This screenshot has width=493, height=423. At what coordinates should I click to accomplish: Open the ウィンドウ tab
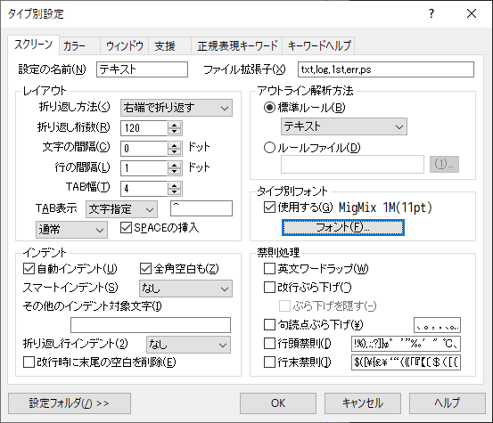(125, 46)
